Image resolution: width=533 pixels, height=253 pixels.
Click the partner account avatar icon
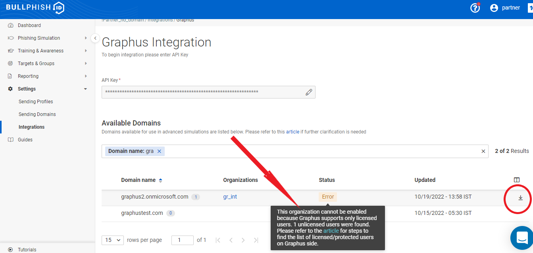point(494,8)
